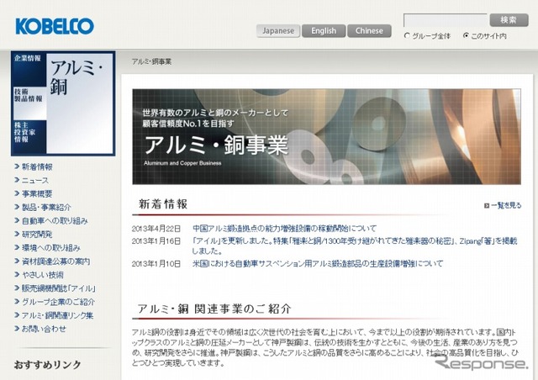Open 製品・事業紹介 in the sidebar
The height and width of the screenshot is (380, 538).
[x=46, y=208]
